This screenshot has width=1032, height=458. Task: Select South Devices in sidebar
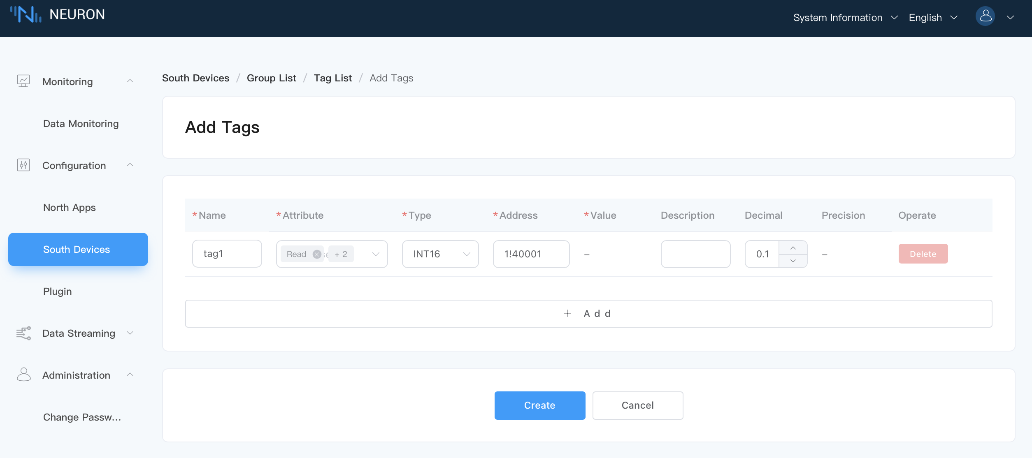coord(78,250)
